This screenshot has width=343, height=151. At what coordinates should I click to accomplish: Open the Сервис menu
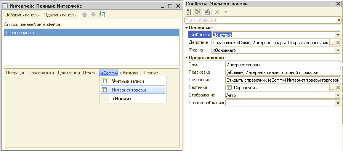pos(151,73)
